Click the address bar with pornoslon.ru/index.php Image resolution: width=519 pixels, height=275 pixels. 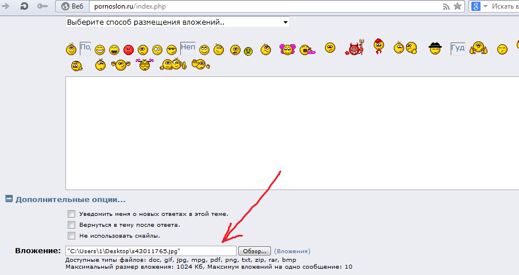tap(266, 6)
